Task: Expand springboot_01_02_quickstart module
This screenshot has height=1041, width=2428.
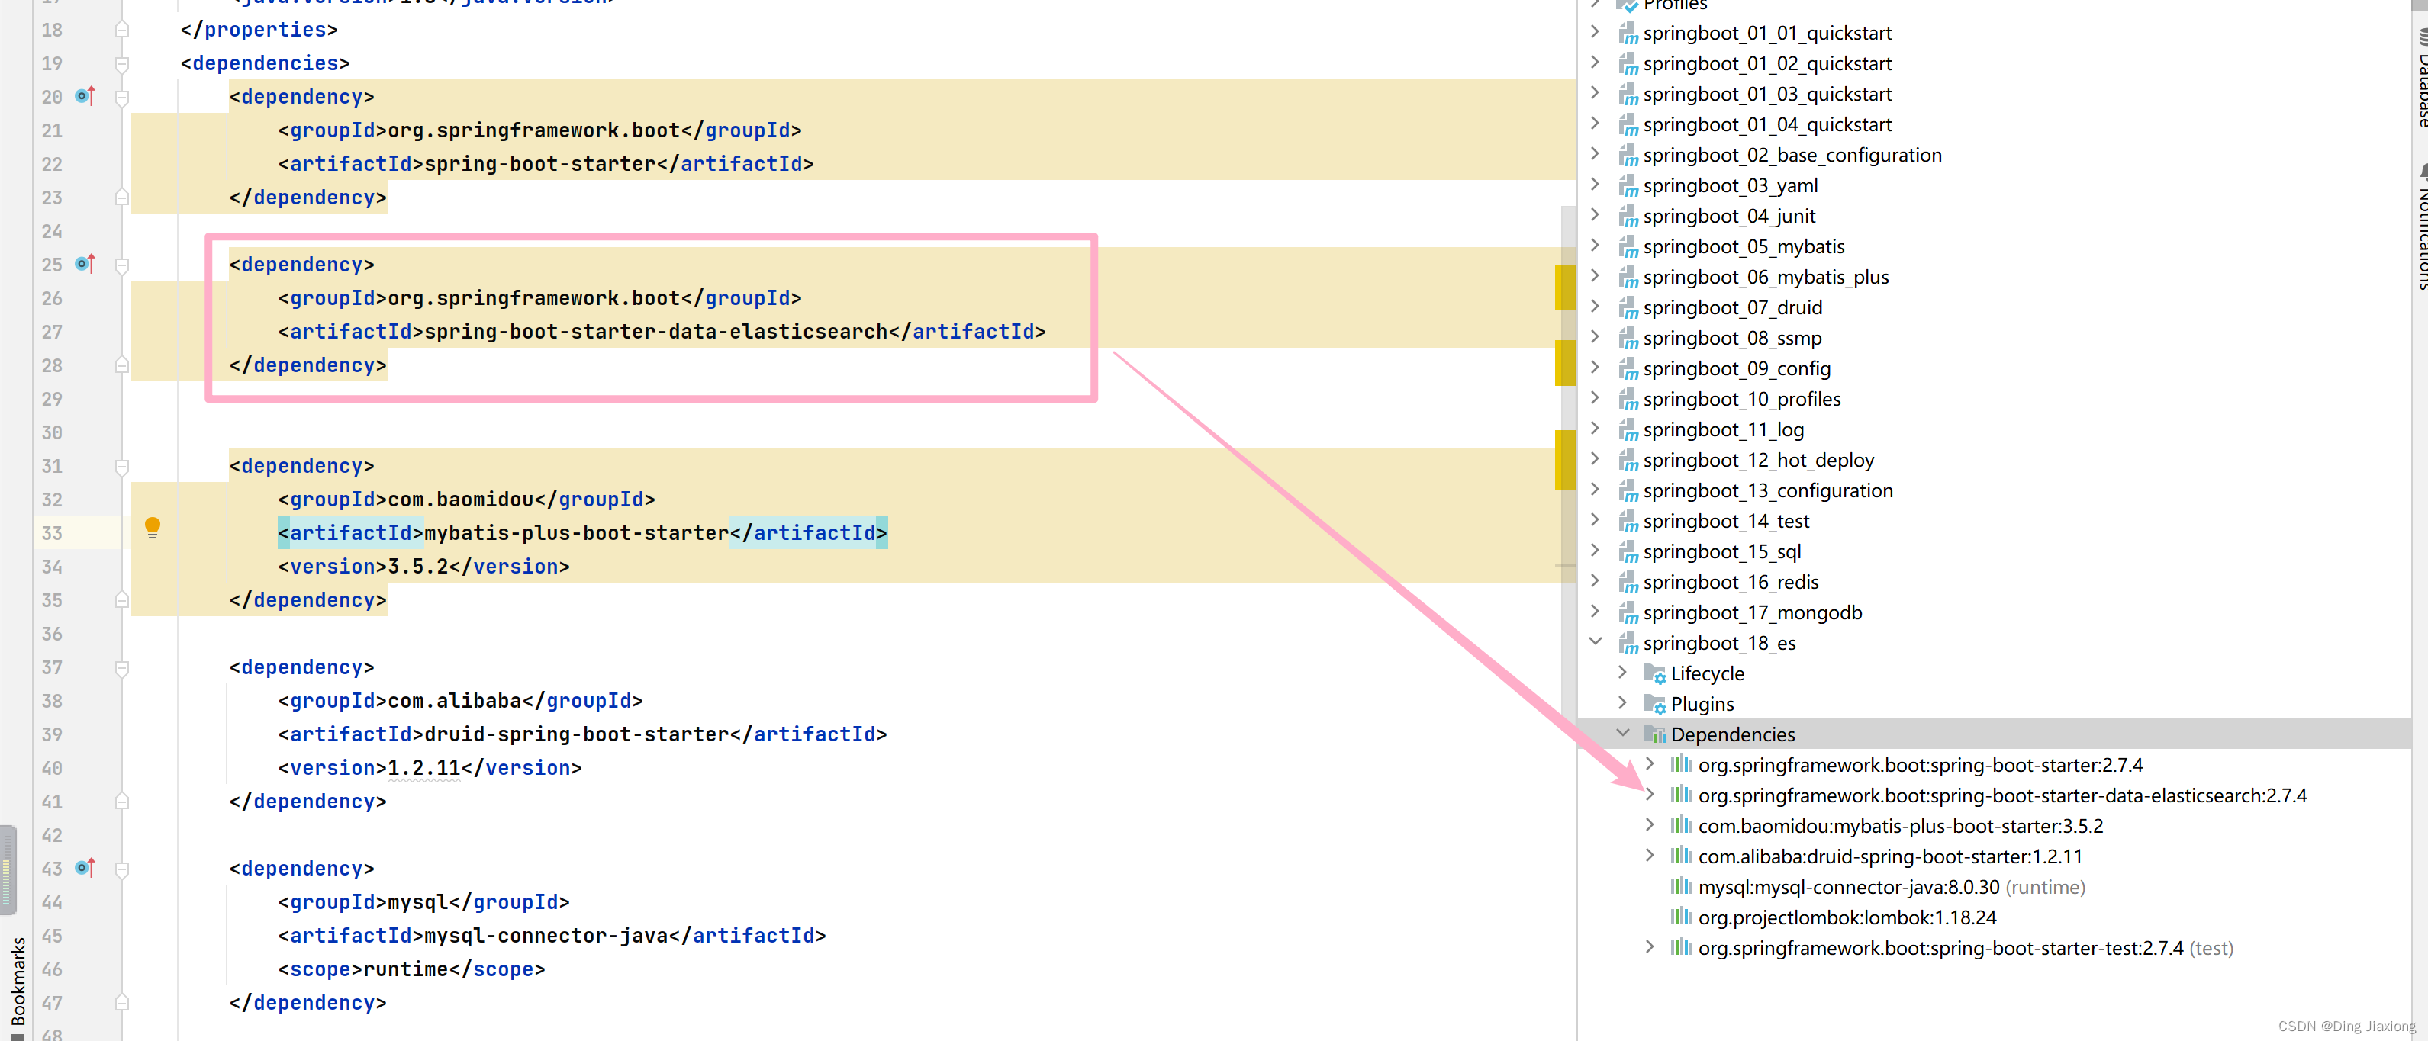Action: point(1595,63)
